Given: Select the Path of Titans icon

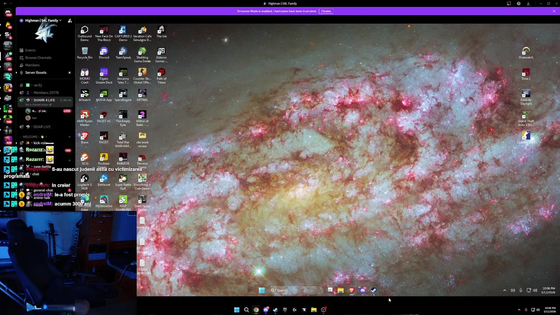Looking at the screenshot, I should point(161,76).
